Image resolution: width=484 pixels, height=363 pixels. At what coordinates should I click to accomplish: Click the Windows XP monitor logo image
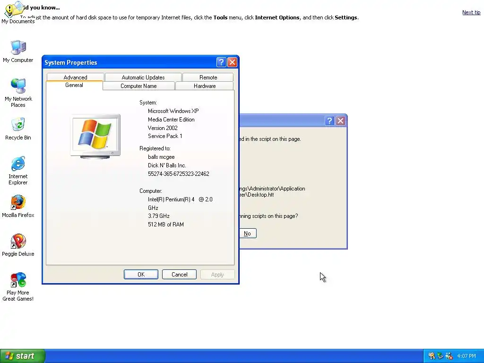[95, 137]
